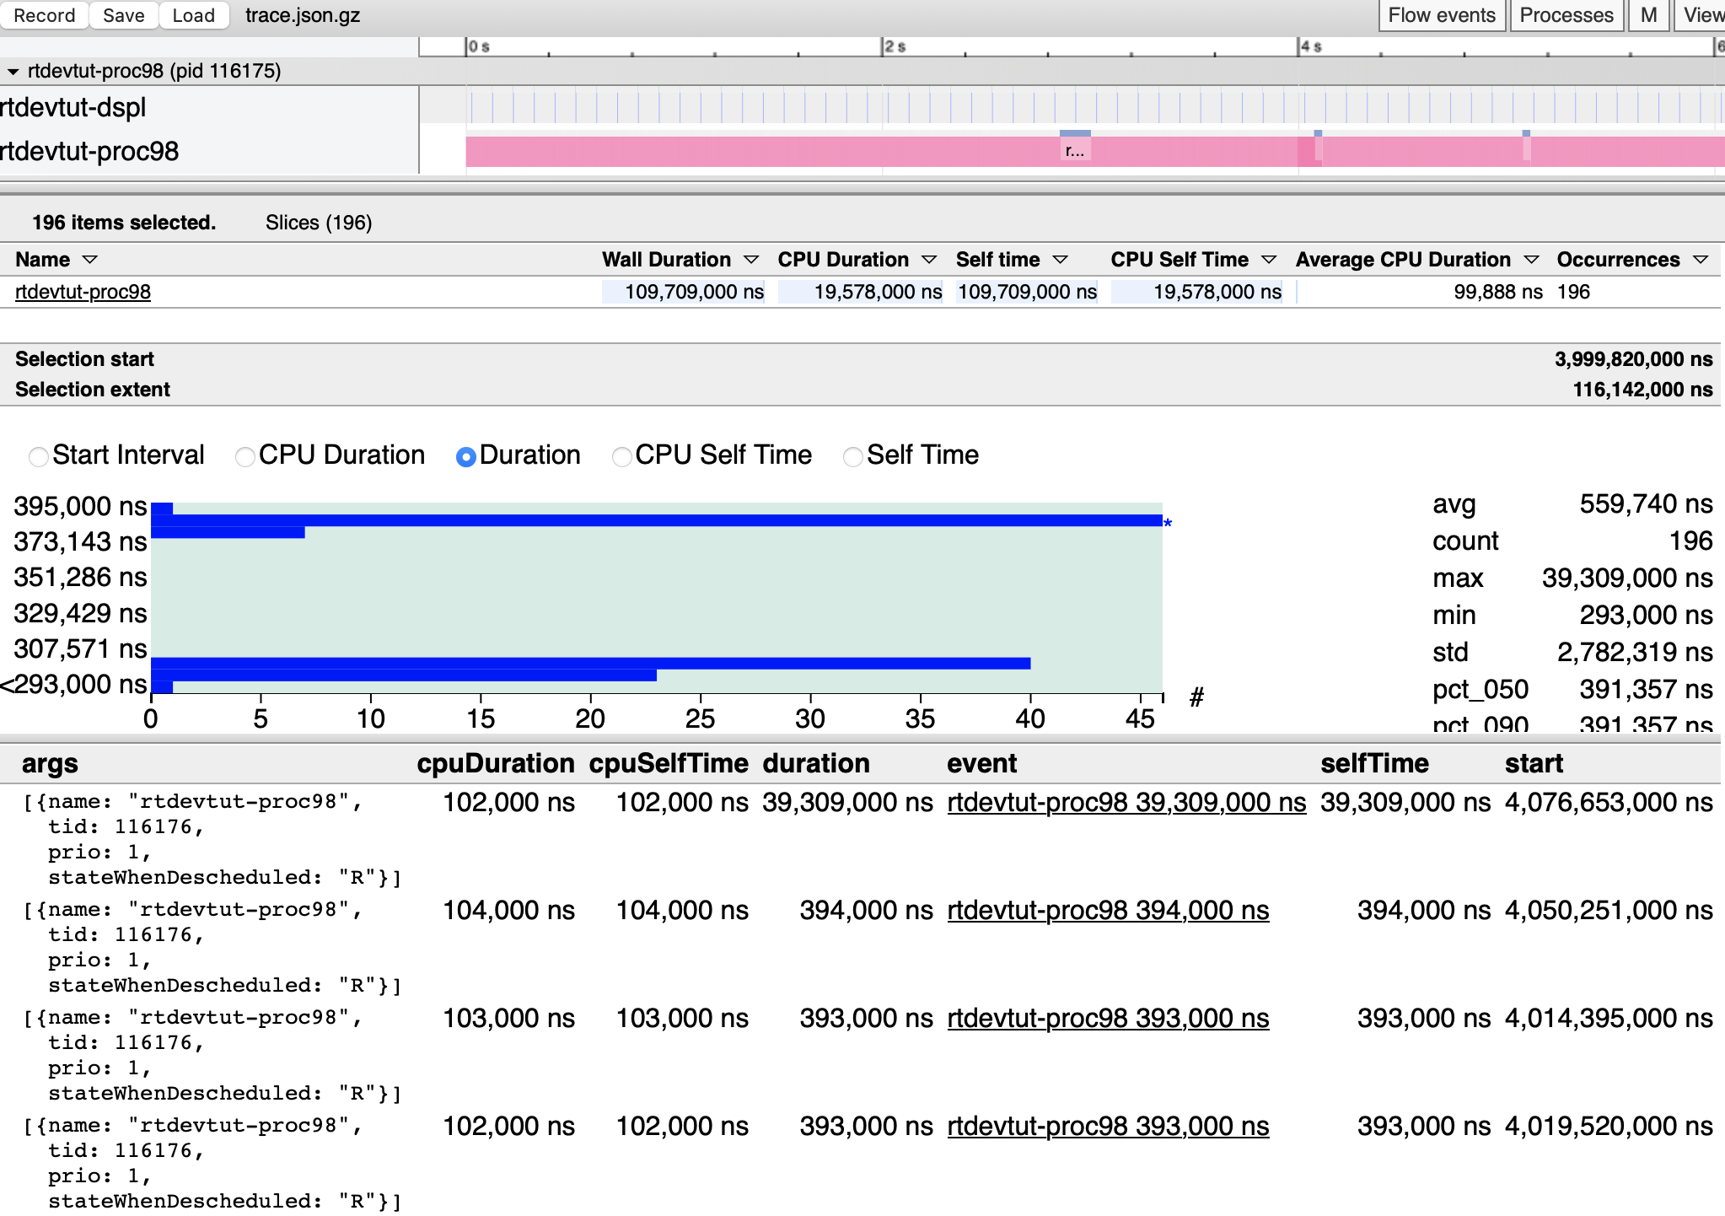The image size is (1725, 1216).
Task: Click the Record button
Action: (x=44, y=15)
